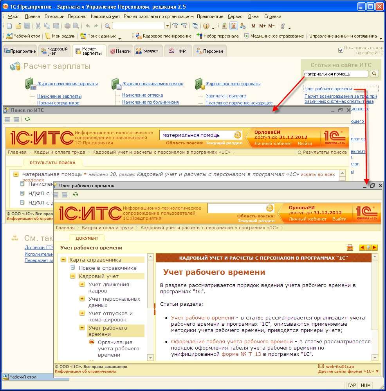Click the Find next icon beside the search box

tap(175, 26)
